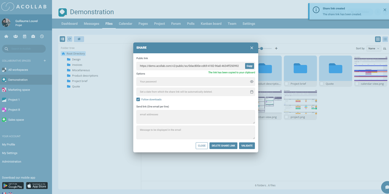Copy the public link with Copy button
Image resolution: width=389 pixels, height=194 pixels.
pyautogui.click(x=249, y=66)
